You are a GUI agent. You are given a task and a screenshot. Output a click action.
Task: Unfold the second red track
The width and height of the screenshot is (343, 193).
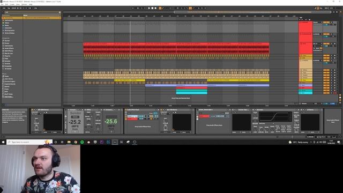pos(301,34)
